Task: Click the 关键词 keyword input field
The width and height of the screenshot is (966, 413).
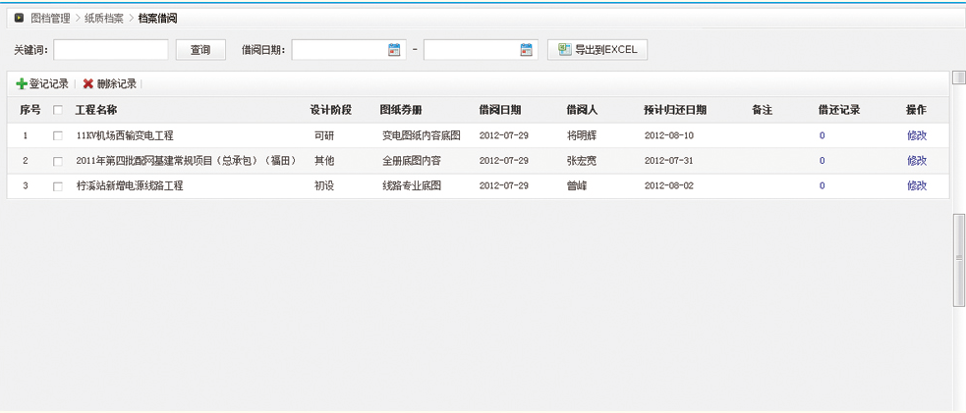Action: 111,50
